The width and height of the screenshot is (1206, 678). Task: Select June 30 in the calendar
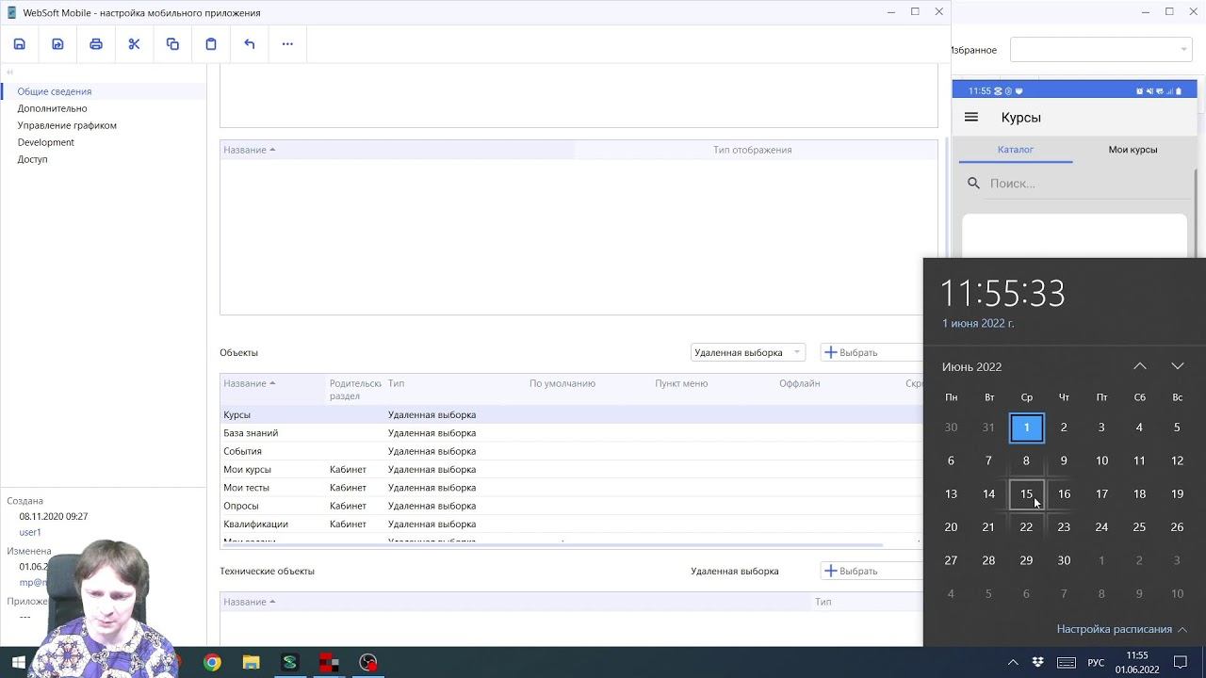click(1064, 560)
